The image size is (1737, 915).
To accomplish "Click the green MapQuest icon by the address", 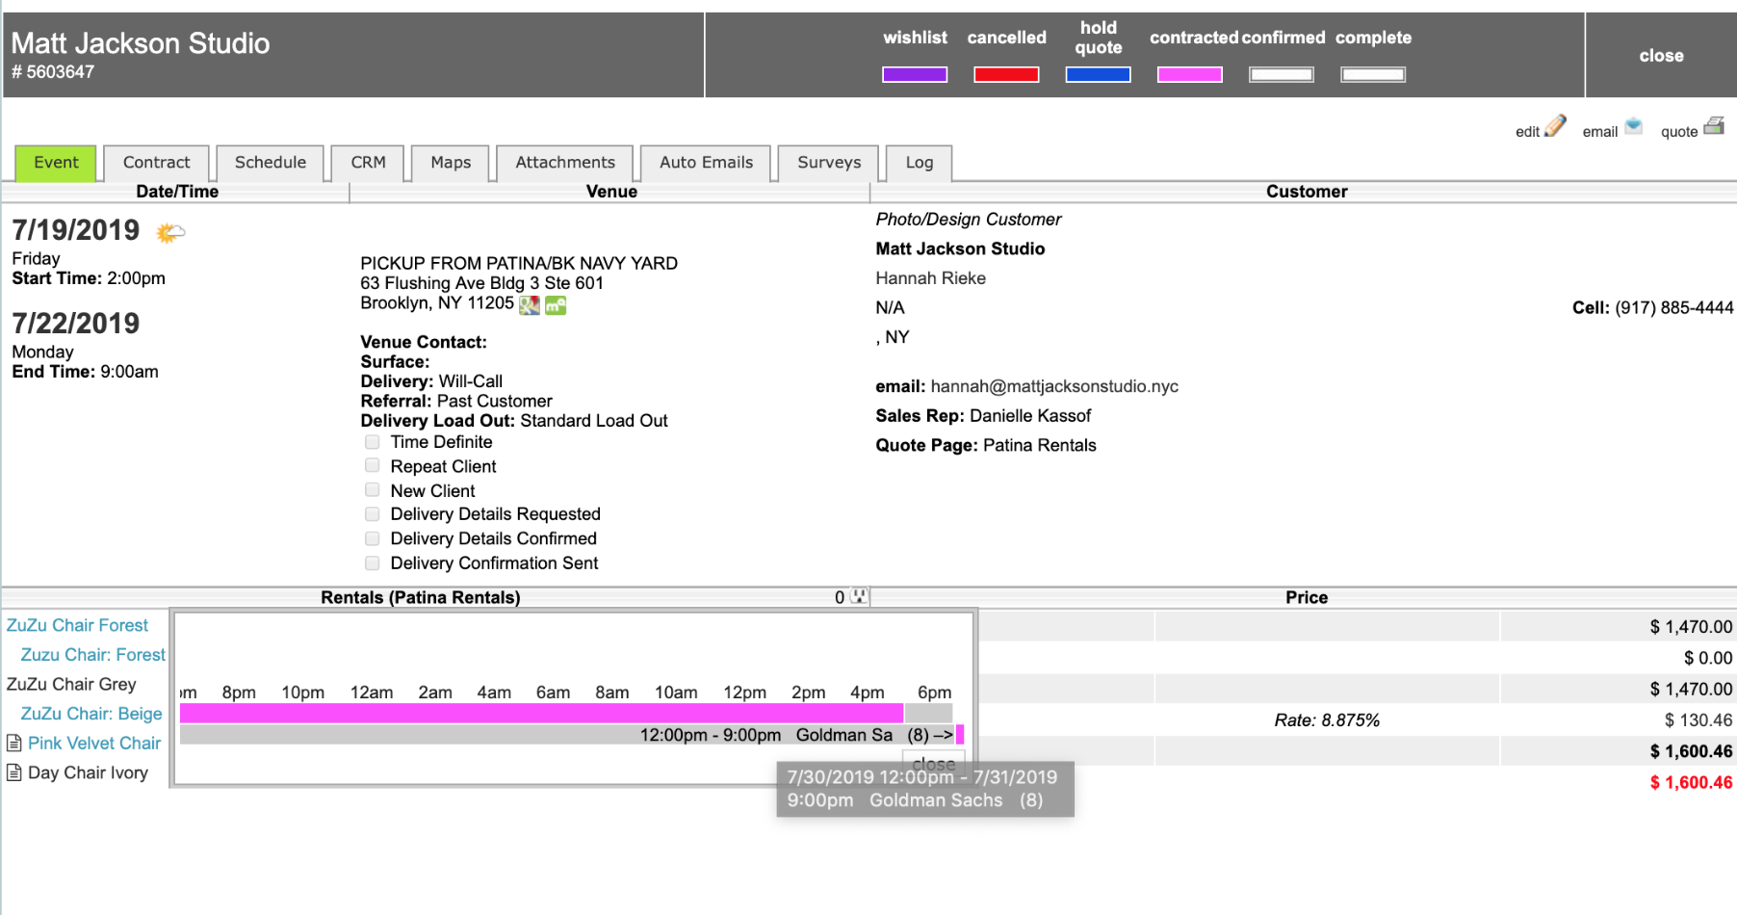I will coord(556,305).
